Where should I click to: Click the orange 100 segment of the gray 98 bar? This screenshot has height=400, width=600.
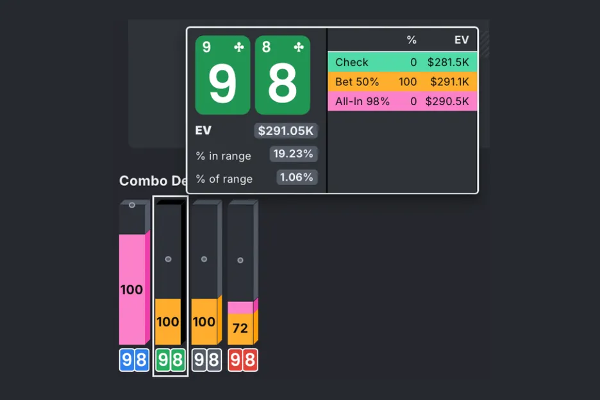pos(204,322)
